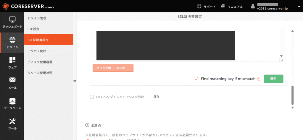This screenshot has width=303, height=140.
Task: Open FTP設定 menu item
Action: [49, 29]
